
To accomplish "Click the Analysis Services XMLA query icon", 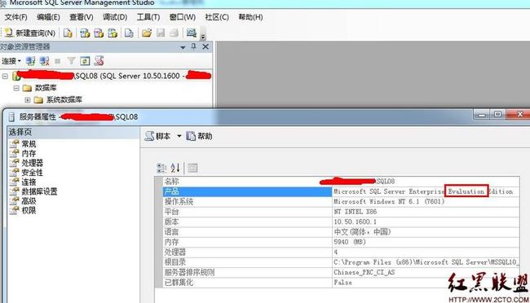I will click(x=113, y=33).
